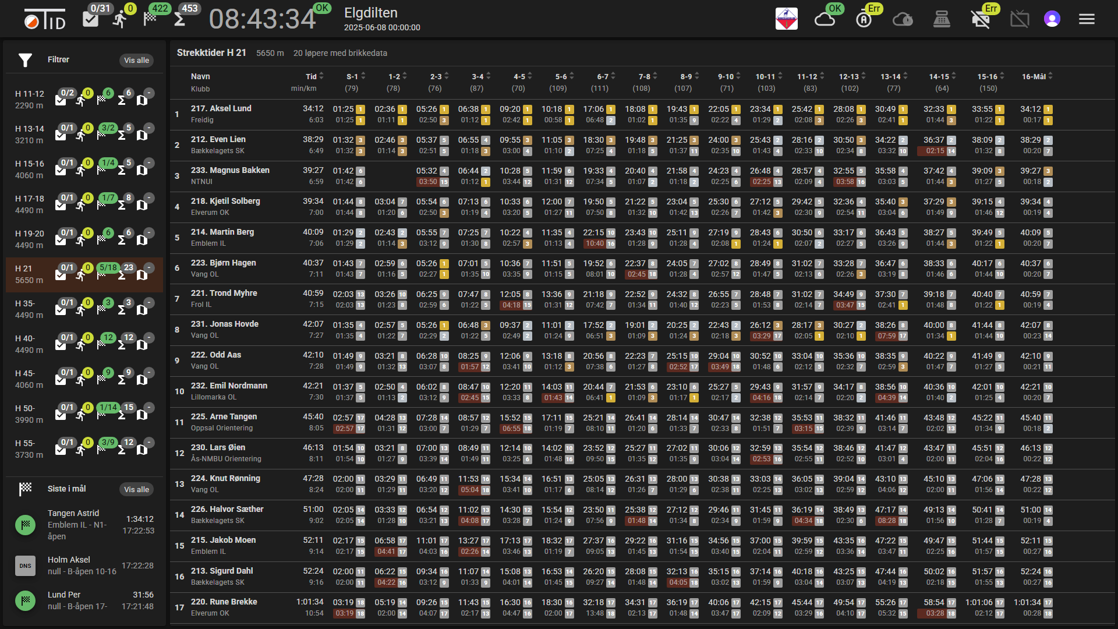Open runner 217. Aksel Lund row

pyautogui.click(x=643, y=114)
